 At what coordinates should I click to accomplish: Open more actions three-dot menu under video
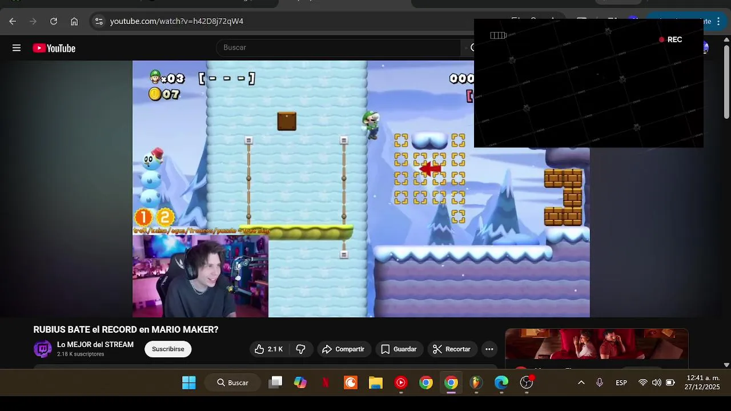click(x=489, y=349)
